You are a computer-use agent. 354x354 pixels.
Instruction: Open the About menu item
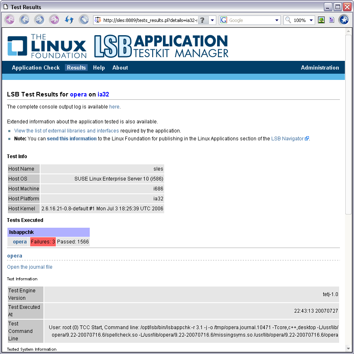point(120,67)
